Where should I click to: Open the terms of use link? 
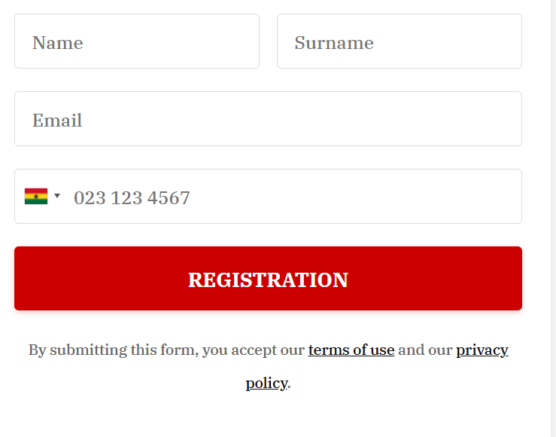pyautogui.click(x=351, y=350)
